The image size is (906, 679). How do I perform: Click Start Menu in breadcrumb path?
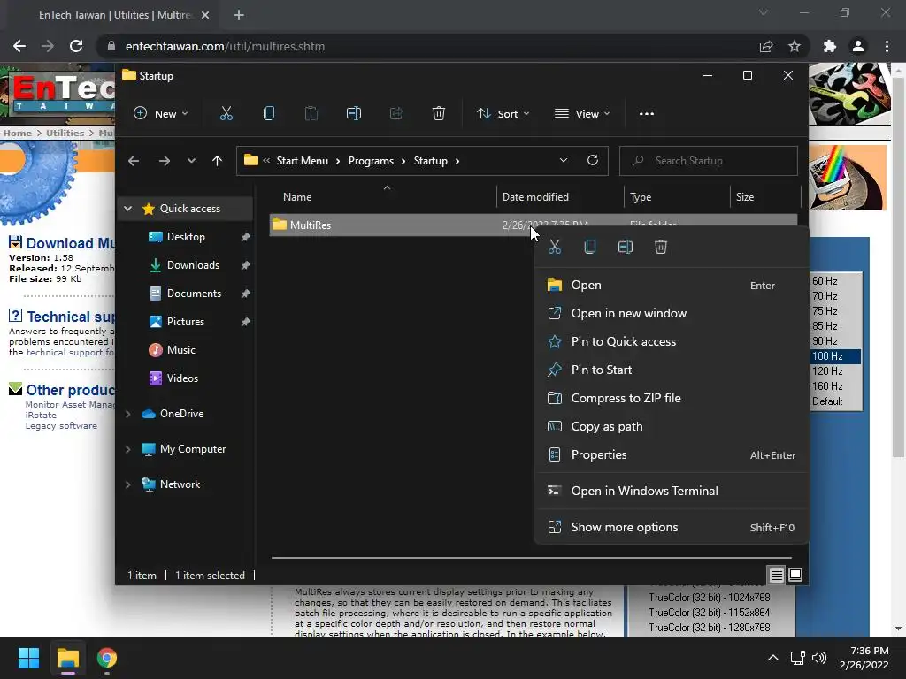303,161
